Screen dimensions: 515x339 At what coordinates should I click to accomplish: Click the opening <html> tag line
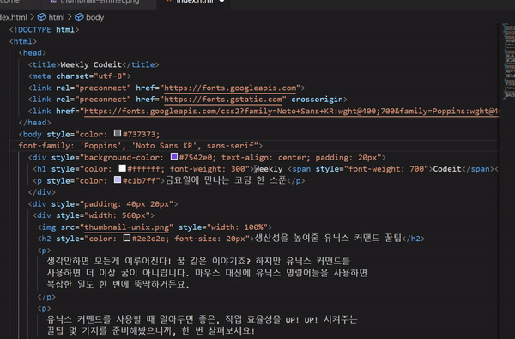click(x=23, y=41)
